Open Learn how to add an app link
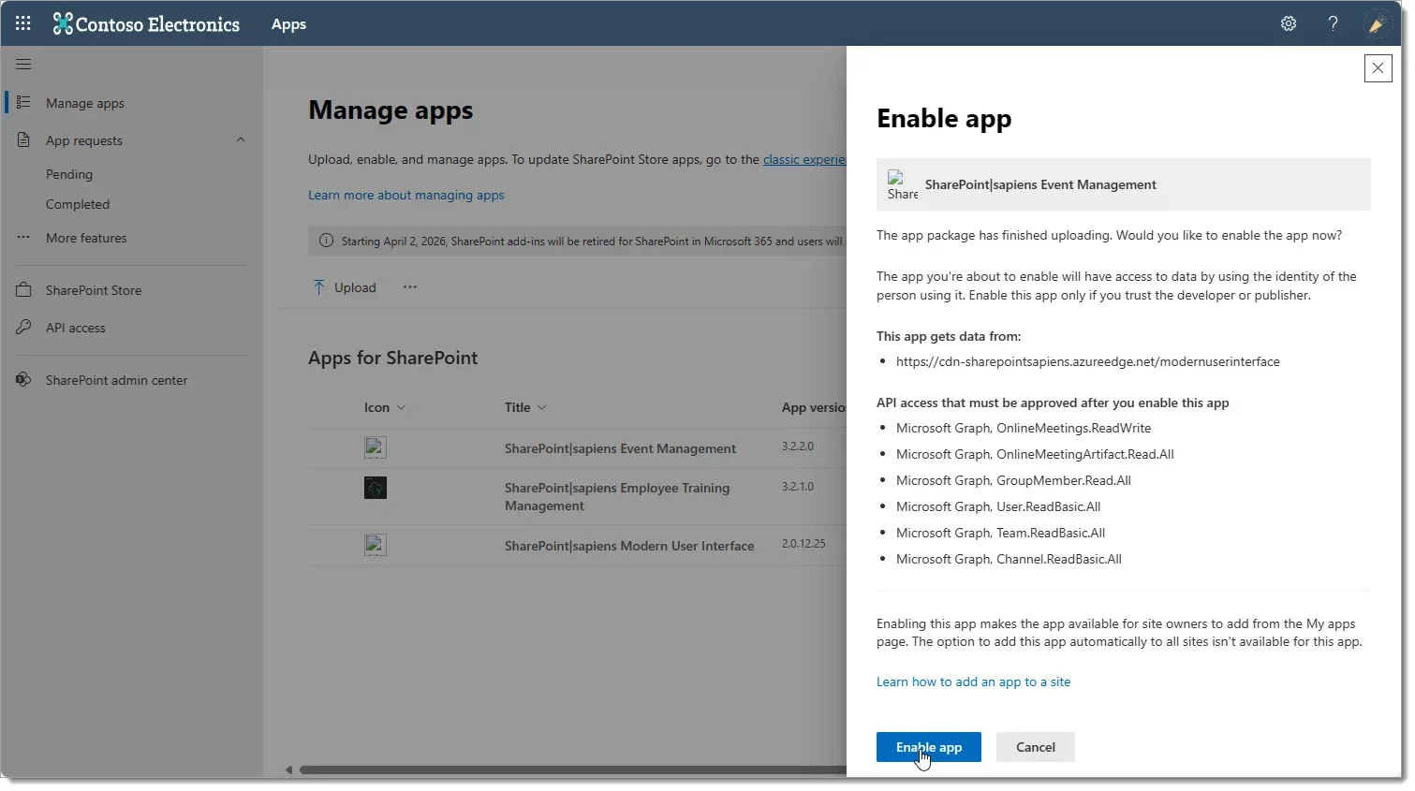 point(973,681)
